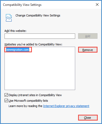Viewport: 102px width, 124px height.
Task: Click the Compatibility View Settings title bar text
Action: (22, 5)
